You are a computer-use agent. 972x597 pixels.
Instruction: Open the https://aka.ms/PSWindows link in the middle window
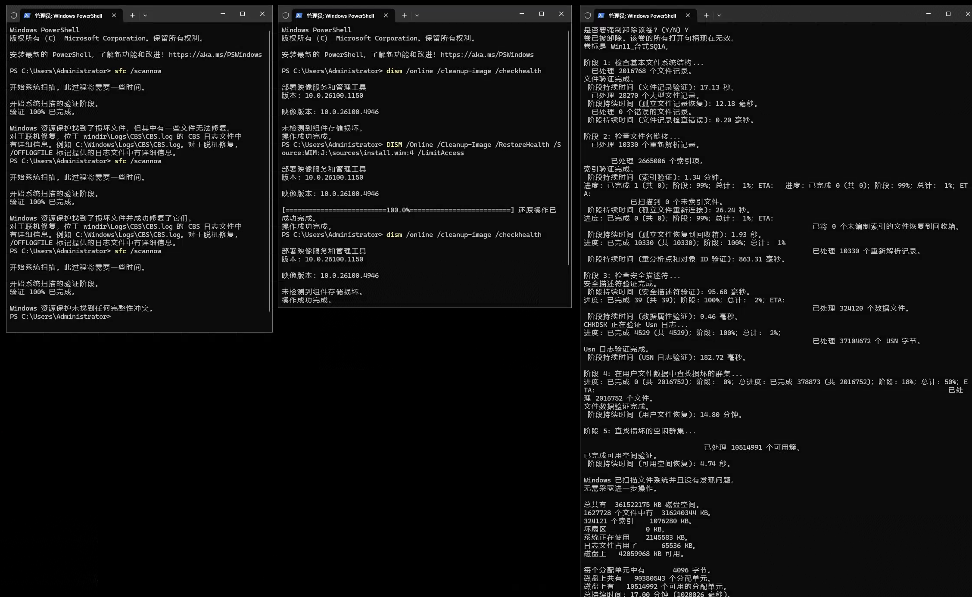487,55
